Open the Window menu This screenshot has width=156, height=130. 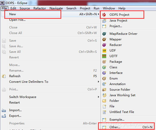pos(109,8)
